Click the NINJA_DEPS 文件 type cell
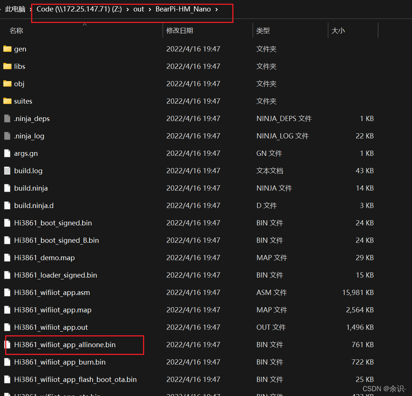The width and height of the screenshot is (412, 396). click(284, 119)
